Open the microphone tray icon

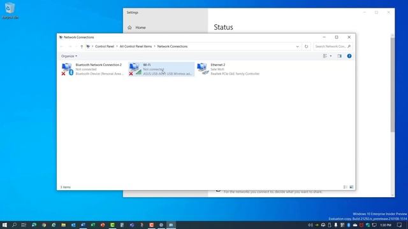tap(336, 225)
